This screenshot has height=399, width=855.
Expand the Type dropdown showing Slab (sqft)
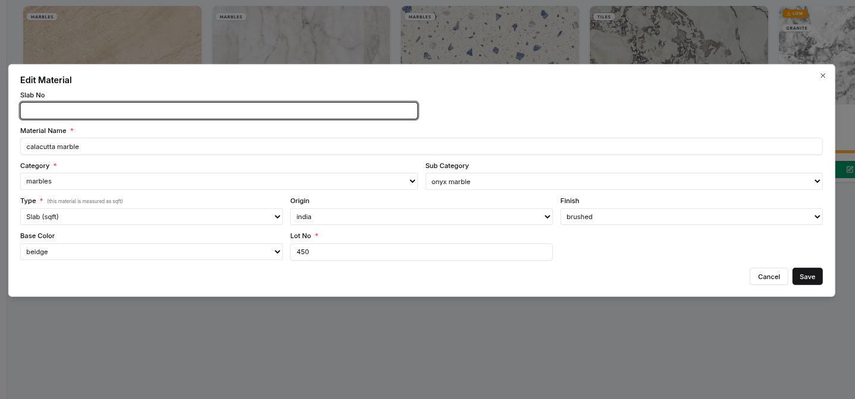pos(151,217)
